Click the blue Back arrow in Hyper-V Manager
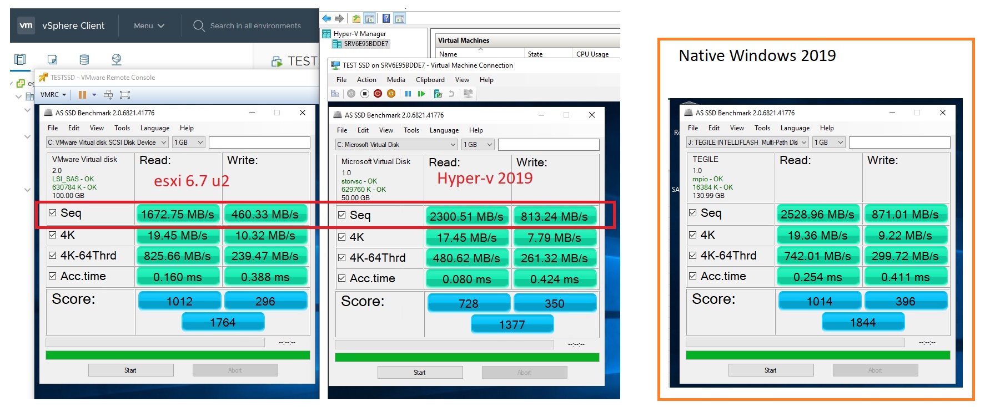Viewport: 990px width, 407px height. pos(326,18)
